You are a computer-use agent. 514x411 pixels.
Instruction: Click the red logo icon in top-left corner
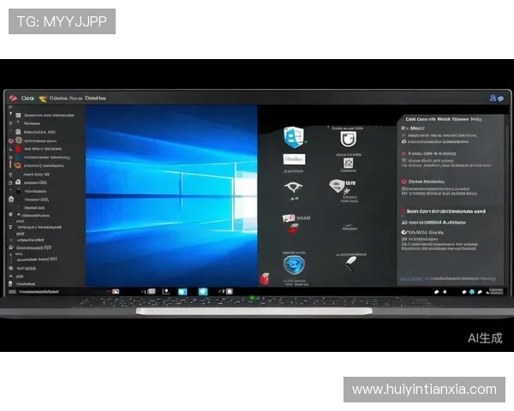pos(12,98)
